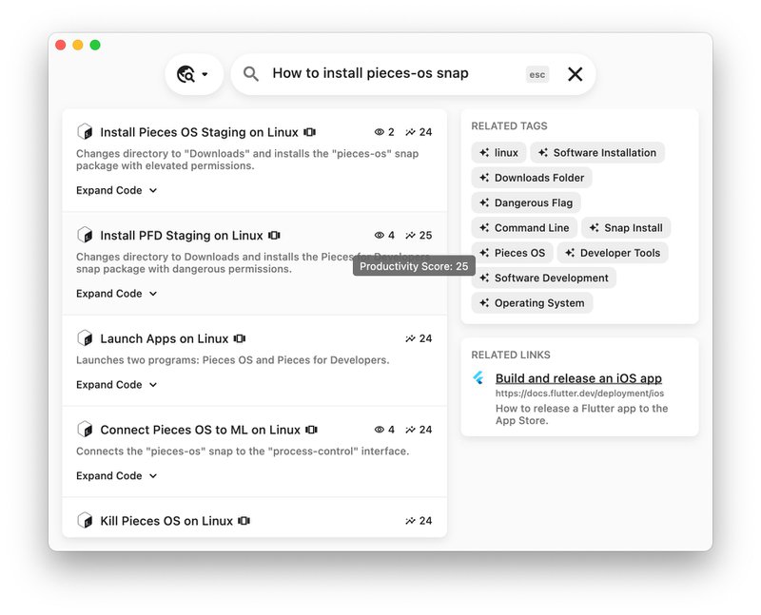Click carousel icon beside Kill Pieces OS on Linux
This screenshot has height=615, width=761.
[x=244, y=521]
